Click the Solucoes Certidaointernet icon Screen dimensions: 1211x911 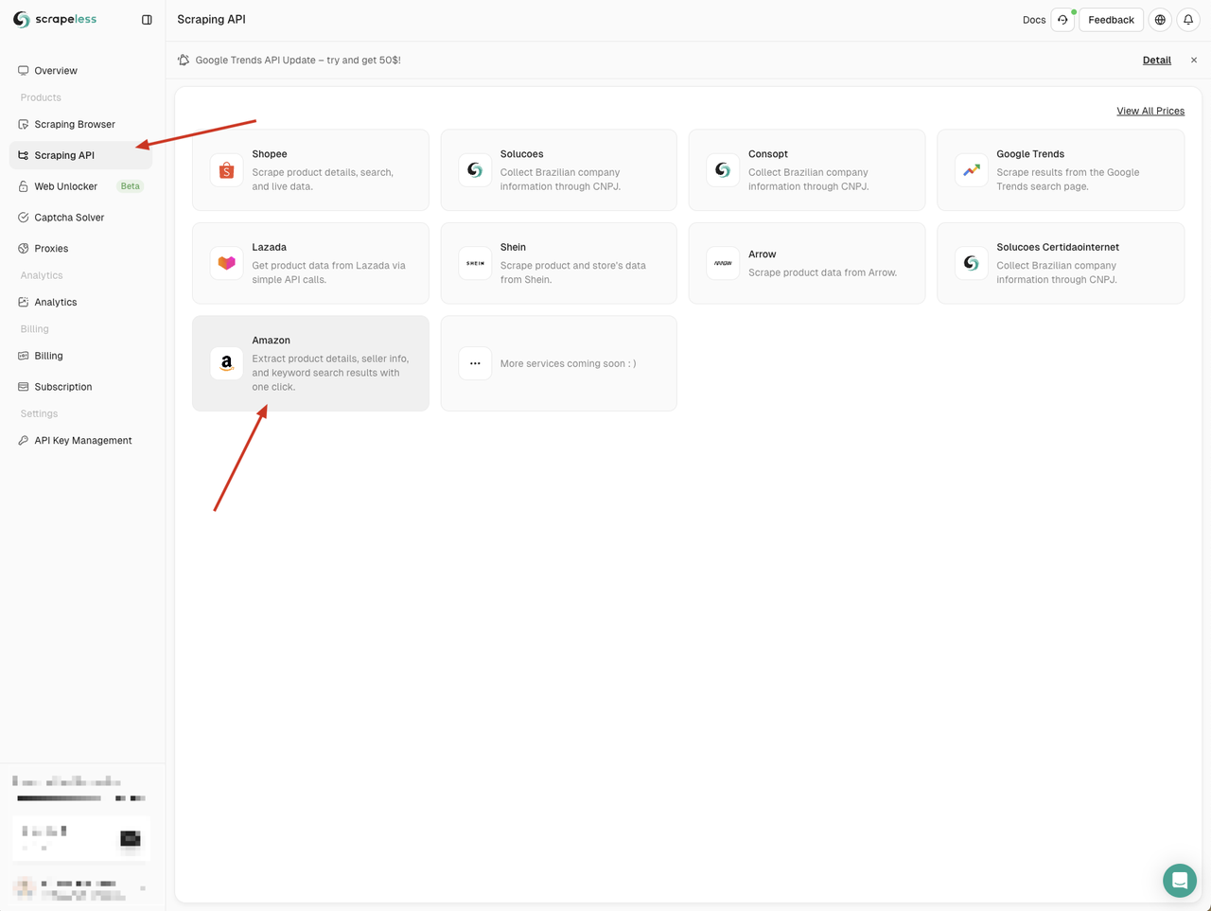click(972, 263)
